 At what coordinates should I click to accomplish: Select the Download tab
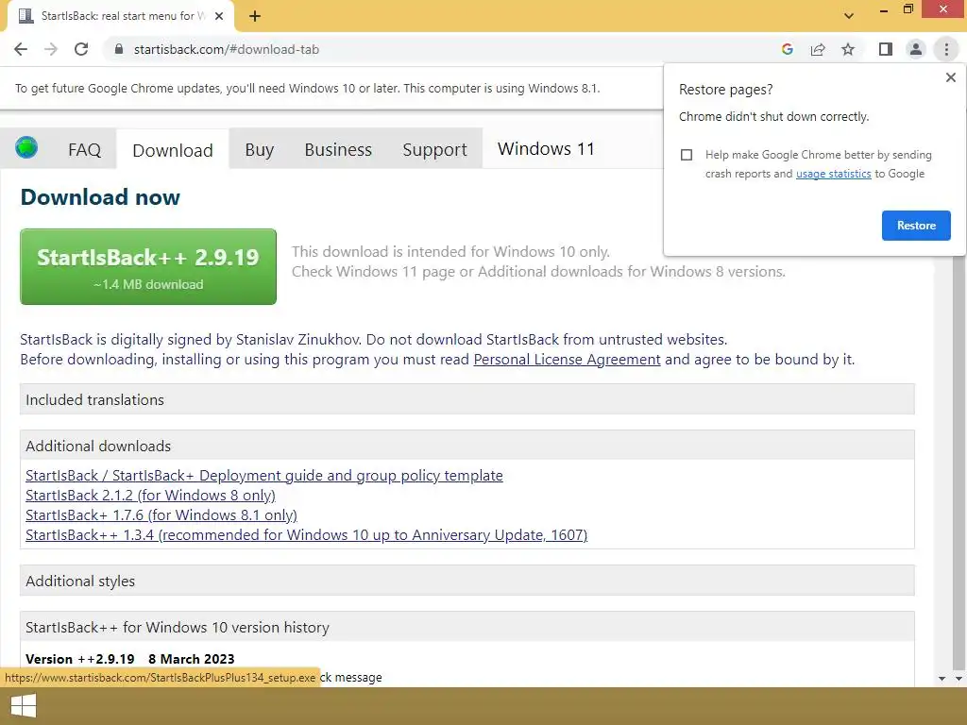[x=173, y=150]
